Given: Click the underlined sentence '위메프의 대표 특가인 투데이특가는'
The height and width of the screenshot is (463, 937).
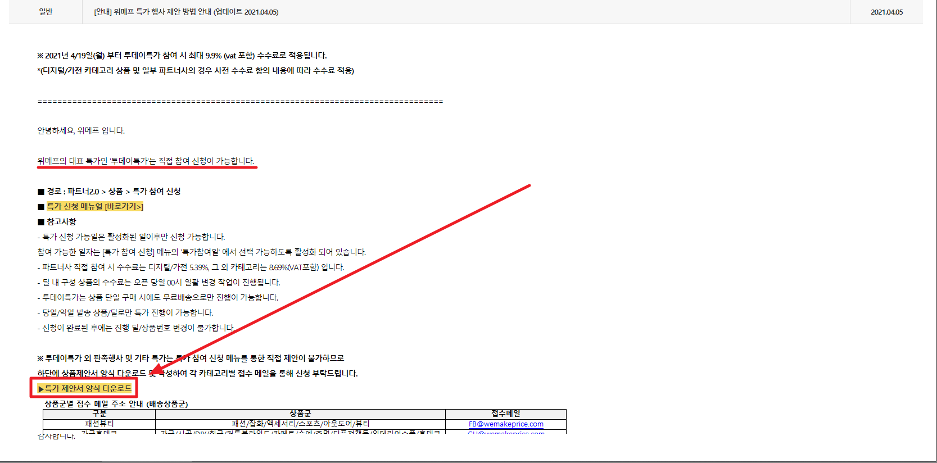Looking at the screenshot, I should click(146, 161).
